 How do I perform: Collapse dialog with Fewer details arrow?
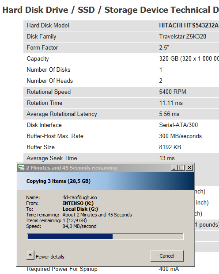(30, 255)
